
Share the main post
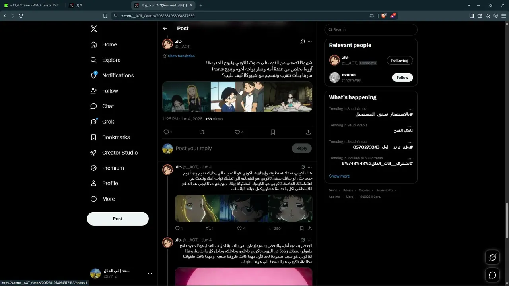(308, 132)
